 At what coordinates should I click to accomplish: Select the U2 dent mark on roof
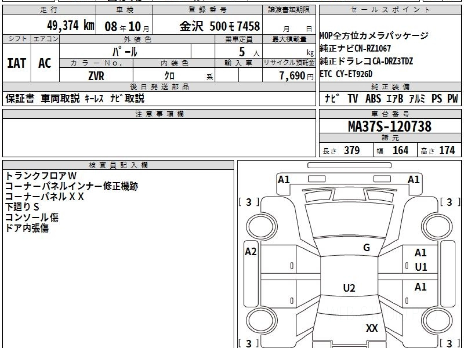pyautogui.click(x=349, y=288)
